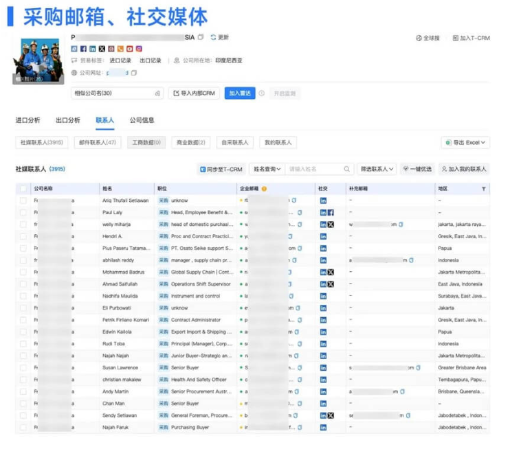
Task: Open the 地区 column filter icon
Action: click(483, 189)
